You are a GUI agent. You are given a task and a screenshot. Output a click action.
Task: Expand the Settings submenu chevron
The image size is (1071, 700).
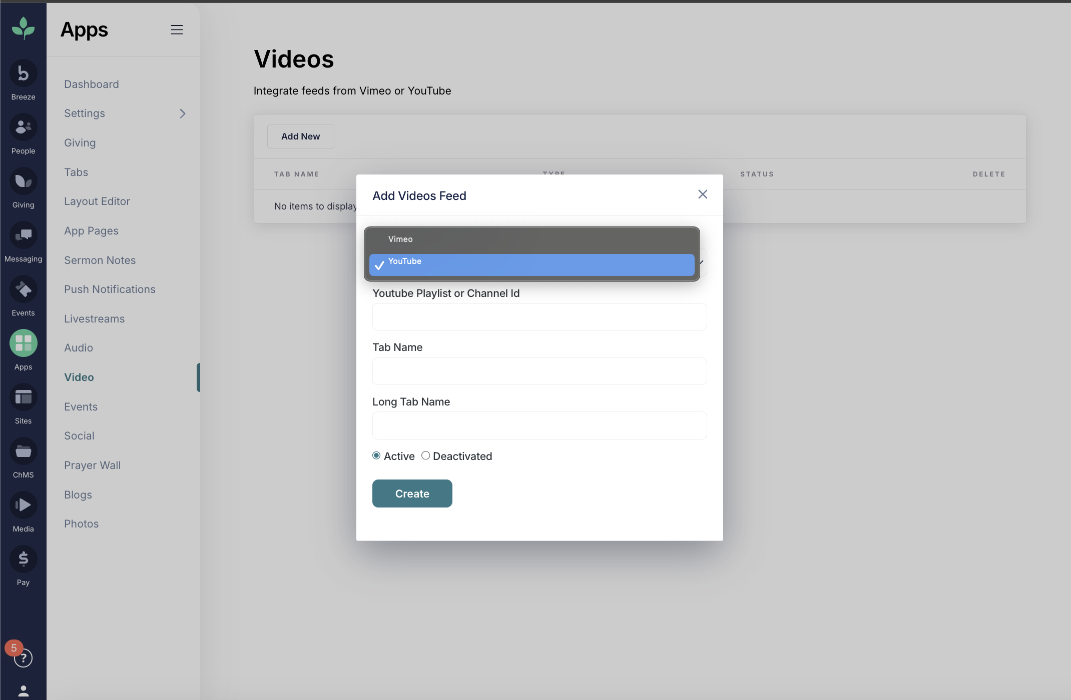[183, 113]
